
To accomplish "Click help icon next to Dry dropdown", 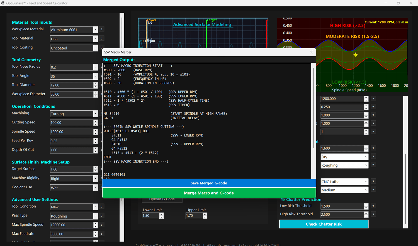I will point(373,157).
